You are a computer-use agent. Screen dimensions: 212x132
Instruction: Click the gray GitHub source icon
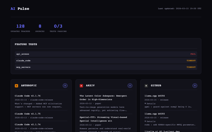(x=146, y=86)
